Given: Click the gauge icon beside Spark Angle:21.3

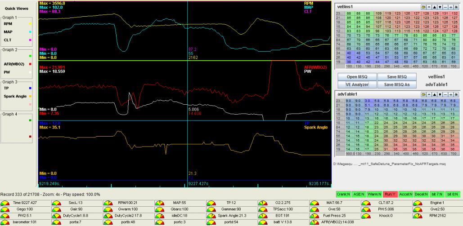Looking at the screenshot, I should (212, 216).
